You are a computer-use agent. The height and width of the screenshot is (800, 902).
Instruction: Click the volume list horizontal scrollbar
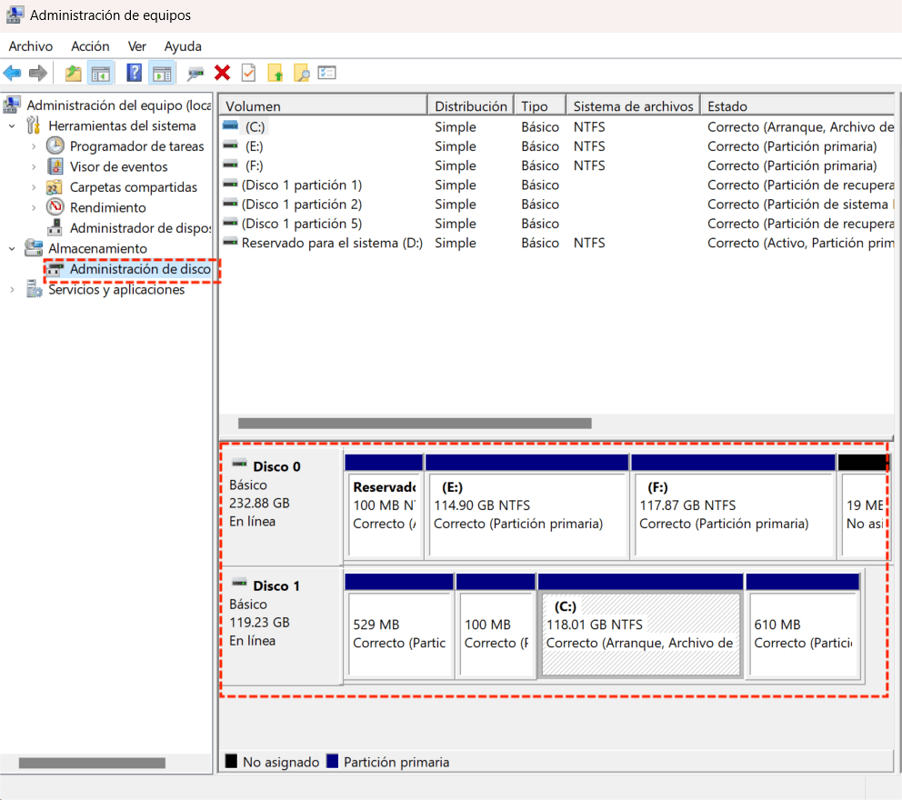click(415, 423)
